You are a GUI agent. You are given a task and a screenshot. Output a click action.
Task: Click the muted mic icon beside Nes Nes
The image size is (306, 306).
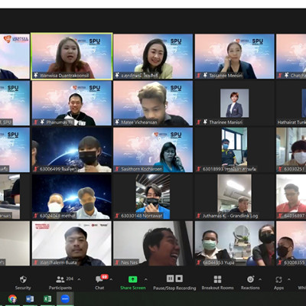click(117, 262)
